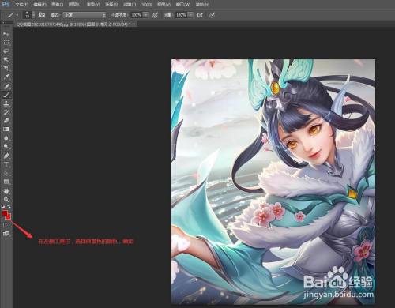Open the Layer menu
The width and height of the screenshot is (395, 308).
(75, 5)
